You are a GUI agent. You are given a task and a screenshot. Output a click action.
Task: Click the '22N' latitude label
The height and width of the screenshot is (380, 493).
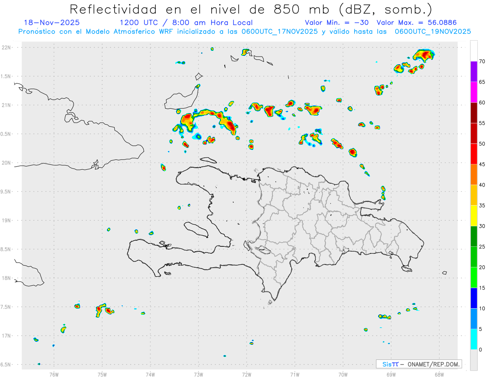[x=7, y=48]
